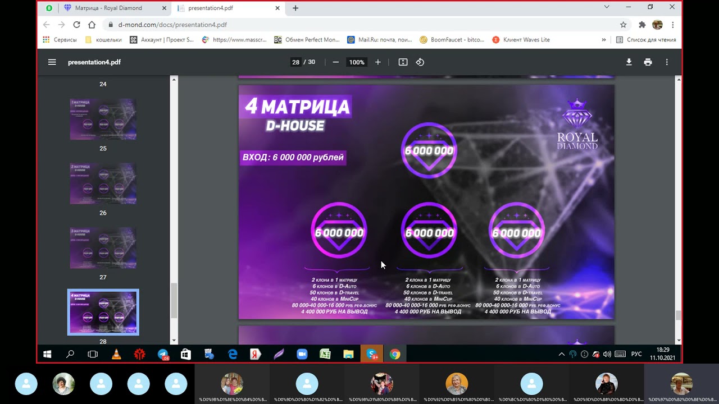This screenshot has height=404, width=719.
Task: Click the main PDF scrollbar down arrow
Action: click(x=679, y=340)
